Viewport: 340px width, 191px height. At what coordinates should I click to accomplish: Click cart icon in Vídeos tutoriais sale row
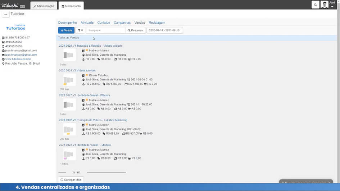pos(145,84)
